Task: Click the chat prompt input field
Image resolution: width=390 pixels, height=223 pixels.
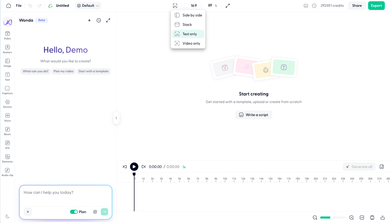Action: click(66, 196)
